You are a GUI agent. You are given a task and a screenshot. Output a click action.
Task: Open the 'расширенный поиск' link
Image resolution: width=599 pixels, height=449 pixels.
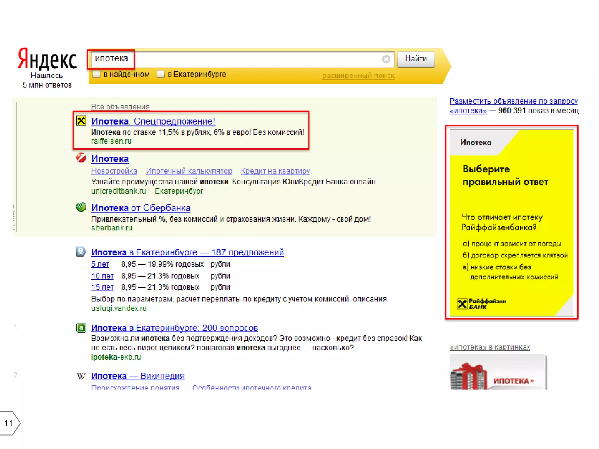358,76
